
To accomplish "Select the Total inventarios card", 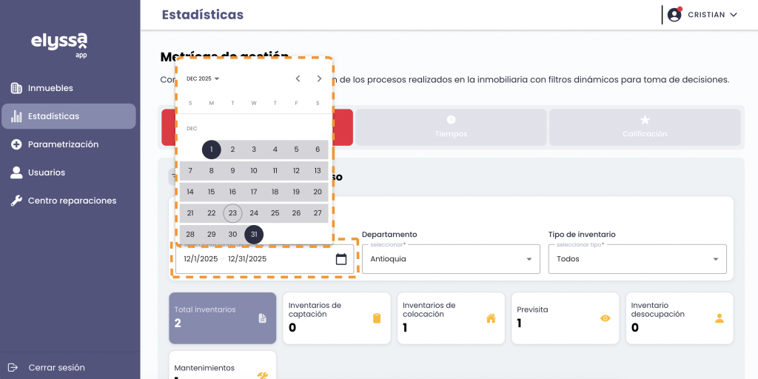I will (x=222, y=318).
